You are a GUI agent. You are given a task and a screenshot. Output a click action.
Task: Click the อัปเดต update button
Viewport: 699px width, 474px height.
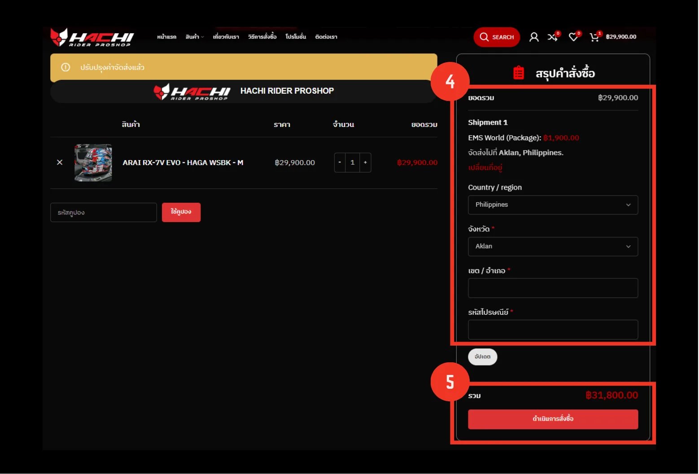(x=483, y=357)
